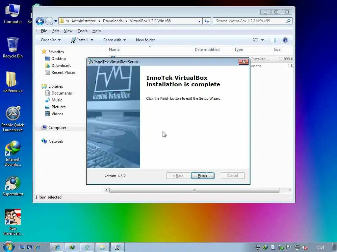
Task: Click the Action Center flag tray icon
Action: (289, 247)
